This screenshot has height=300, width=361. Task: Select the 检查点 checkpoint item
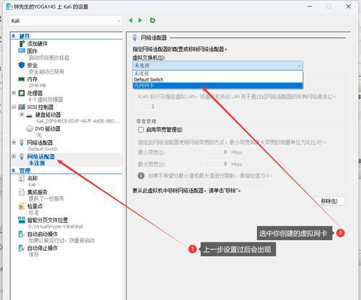pyautogui.click(x=35, y=206)
